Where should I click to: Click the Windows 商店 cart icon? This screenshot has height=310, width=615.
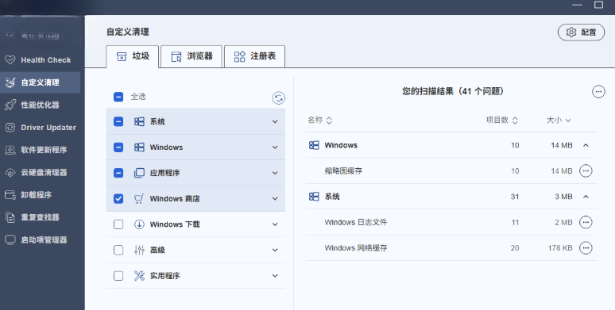click(x=139, y=198)
